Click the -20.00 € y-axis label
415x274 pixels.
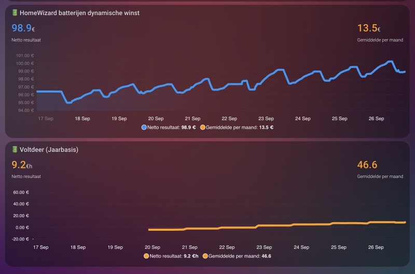(20, 239)
